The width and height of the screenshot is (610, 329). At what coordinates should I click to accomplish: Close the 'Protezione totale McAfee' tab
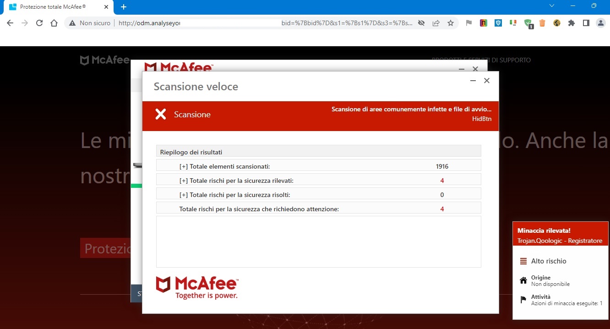[106, 7]
